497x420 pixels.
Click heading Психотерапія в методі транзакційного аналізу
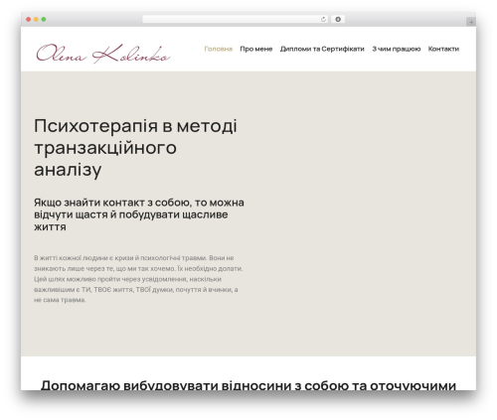pyautogui.click(x=135, y=148)
